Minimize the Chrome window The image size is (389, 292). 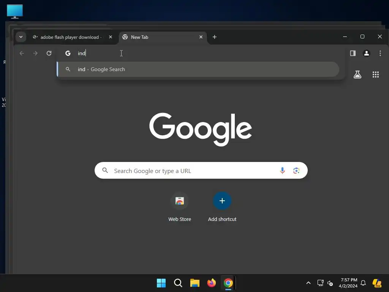[x=345, y=37]
